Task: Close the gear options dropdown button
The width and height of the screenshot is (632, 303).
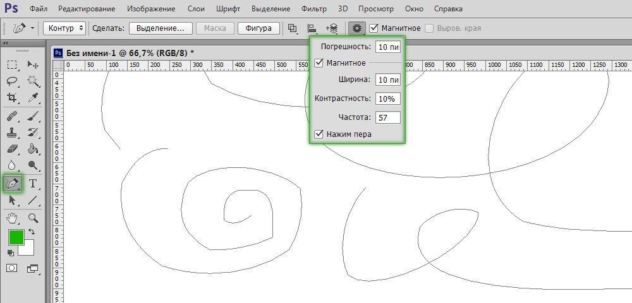Action: pyautogui.click(x=356, y=28)
